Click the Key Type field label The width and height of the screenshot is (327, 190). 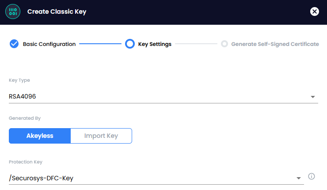(19, 80)
